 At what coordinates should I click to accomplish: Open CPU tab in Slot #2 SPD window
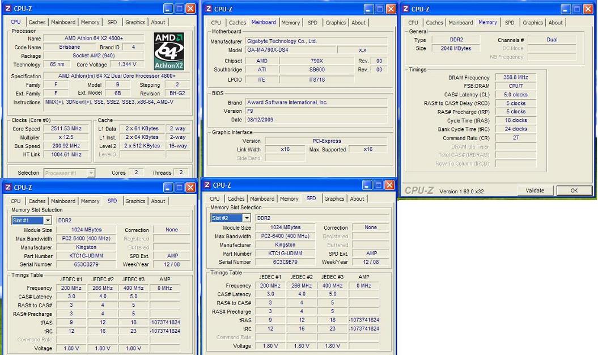click(x=215, y=198)
